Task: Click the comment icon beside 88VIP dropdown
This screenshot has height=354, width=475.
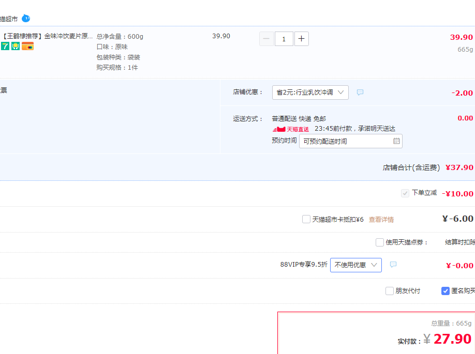Action: (x=393, y=265)
